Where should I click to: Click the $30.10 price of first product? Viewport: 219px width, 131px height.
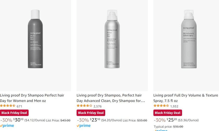click(x=18, y=120)
